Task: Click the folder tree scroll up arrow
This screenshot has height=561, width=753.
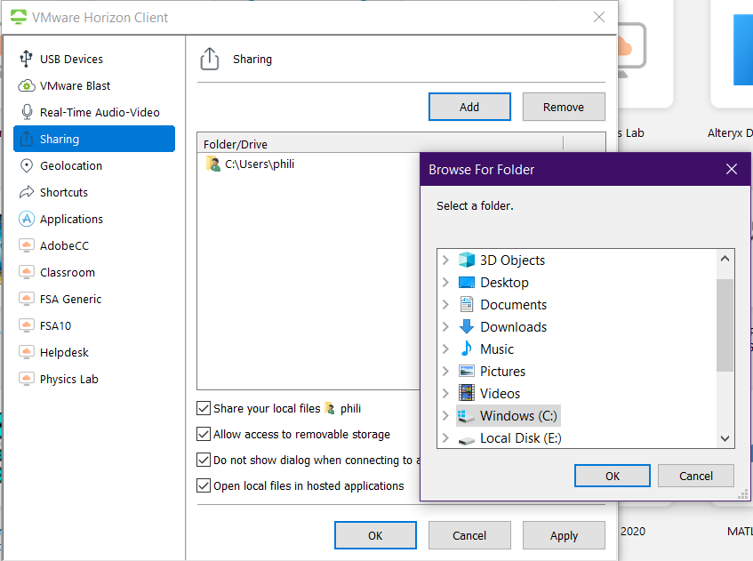Action: (725, 259)
